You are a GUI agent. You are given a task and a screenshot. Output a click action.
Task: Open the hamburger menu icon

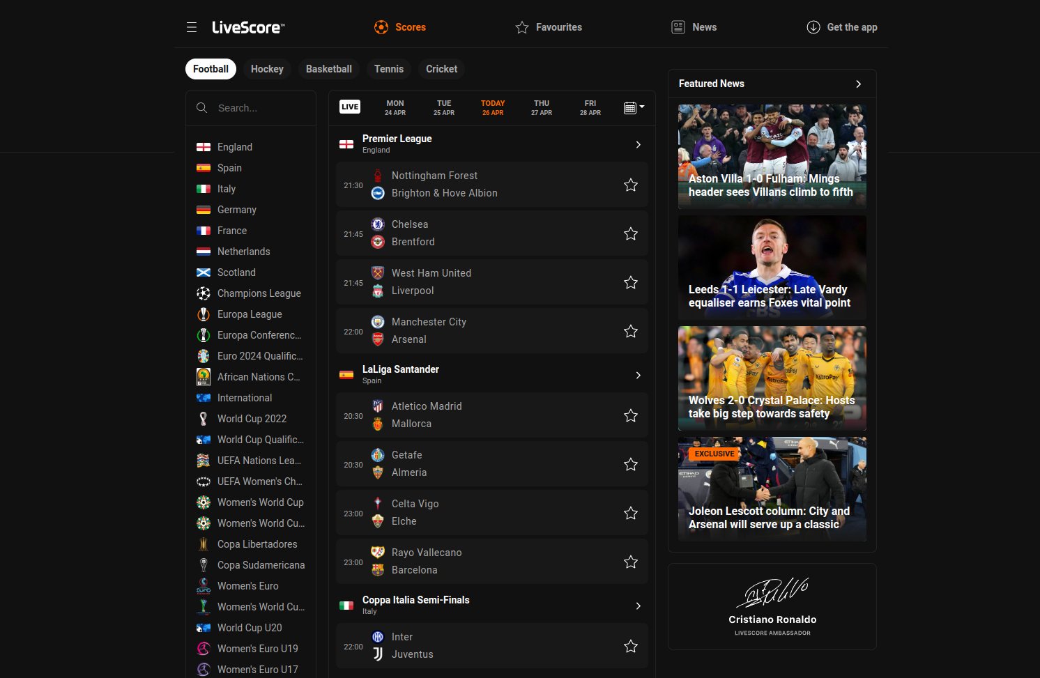tap(191, 27)
